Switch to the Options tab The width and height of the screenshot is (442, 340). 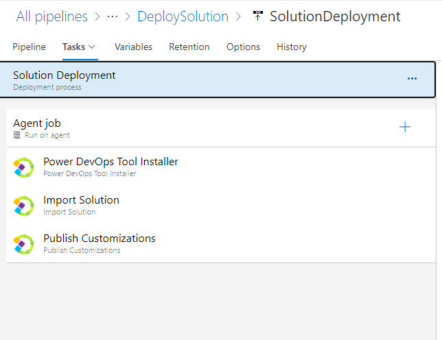pyautogui.click(x=243, y=47)
